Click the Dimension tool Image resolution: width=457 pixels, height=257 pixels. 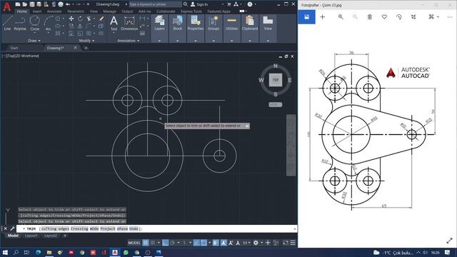coord(129,23)
